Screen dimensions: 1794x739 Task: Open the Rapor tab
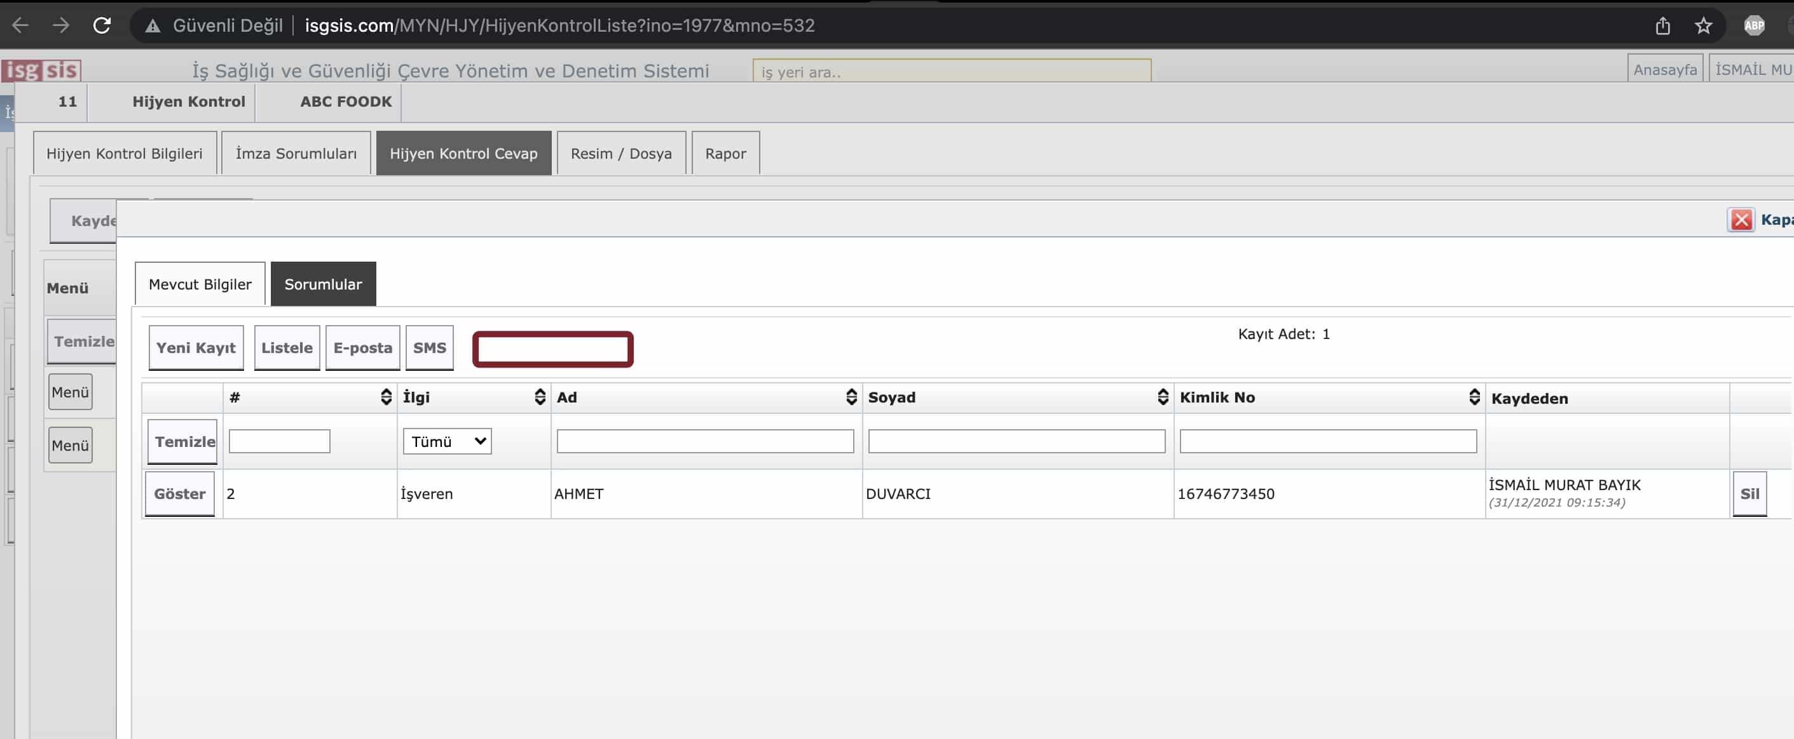tap(725, 154)
